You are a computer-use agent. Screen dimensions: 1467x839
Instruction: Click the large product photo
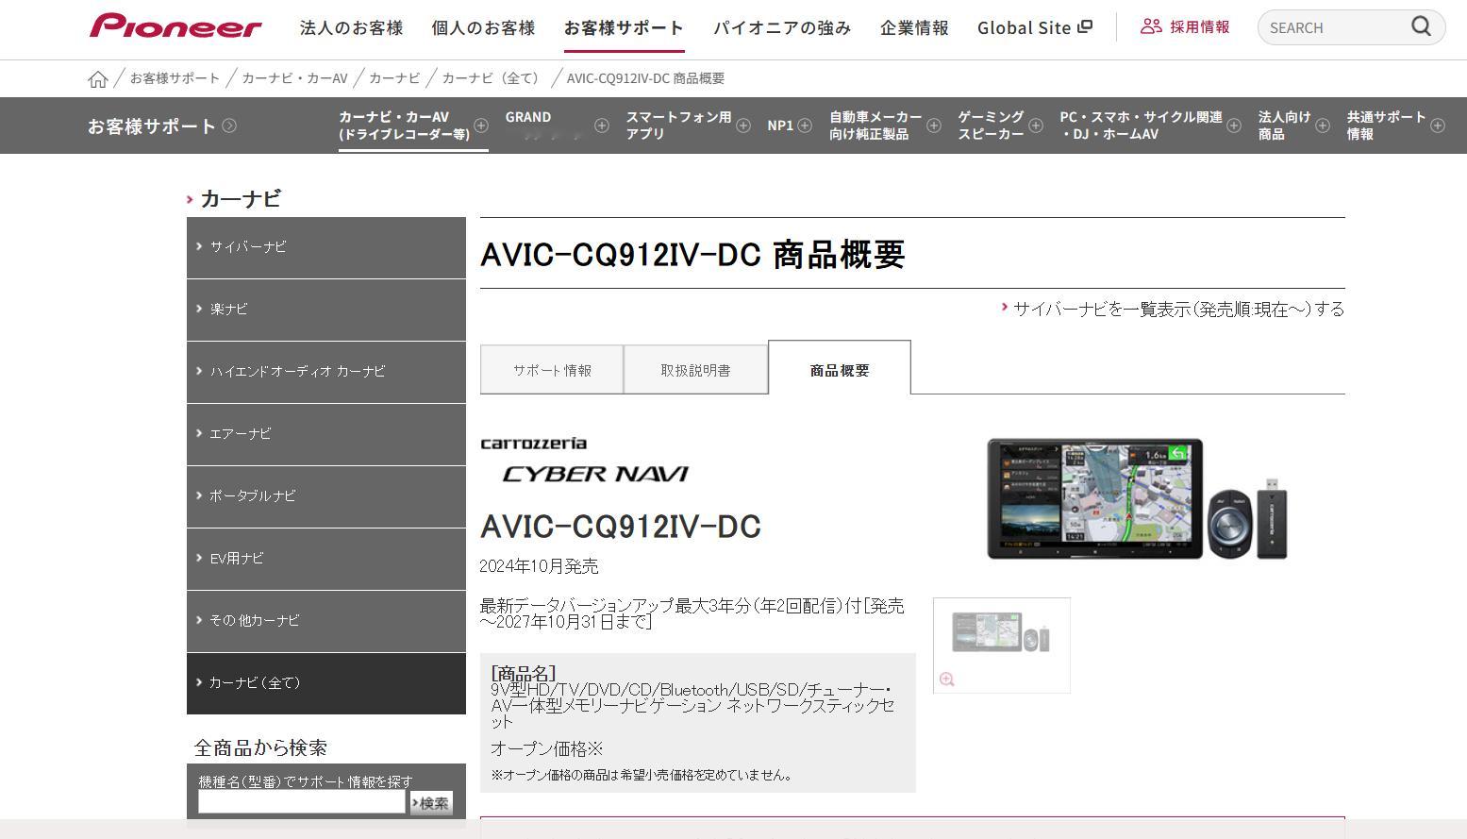point(1137,498)
